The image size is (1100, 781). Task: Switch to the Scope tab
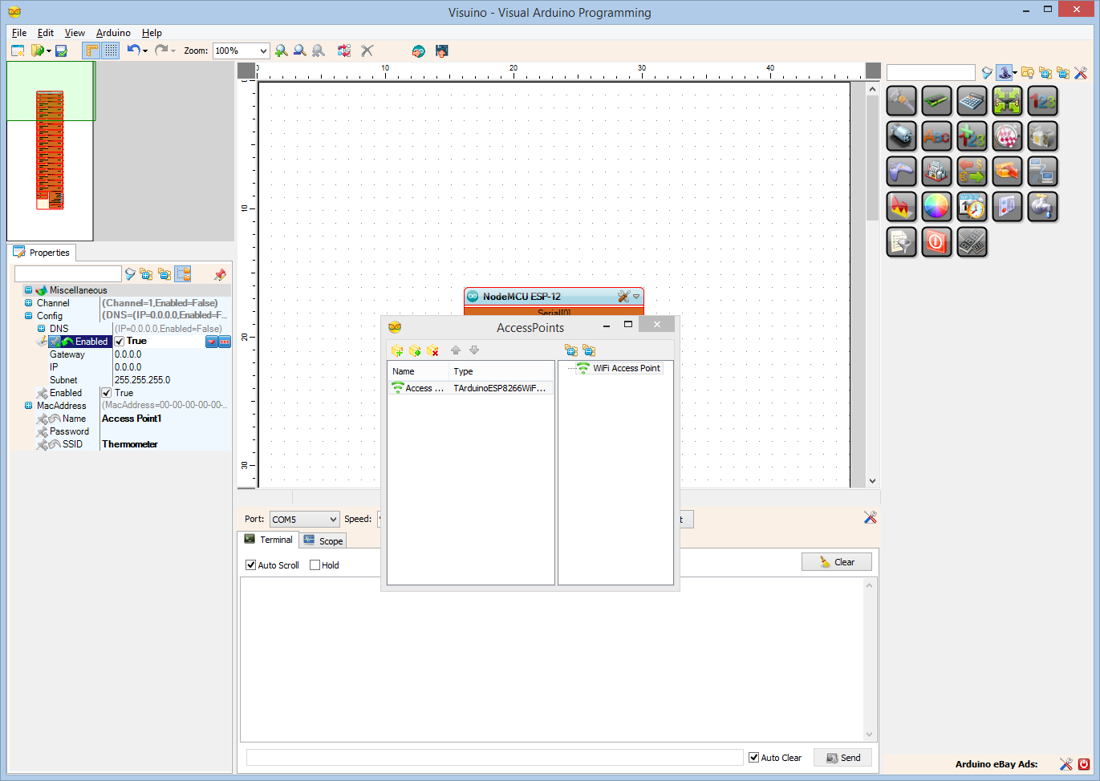(323, 541)
